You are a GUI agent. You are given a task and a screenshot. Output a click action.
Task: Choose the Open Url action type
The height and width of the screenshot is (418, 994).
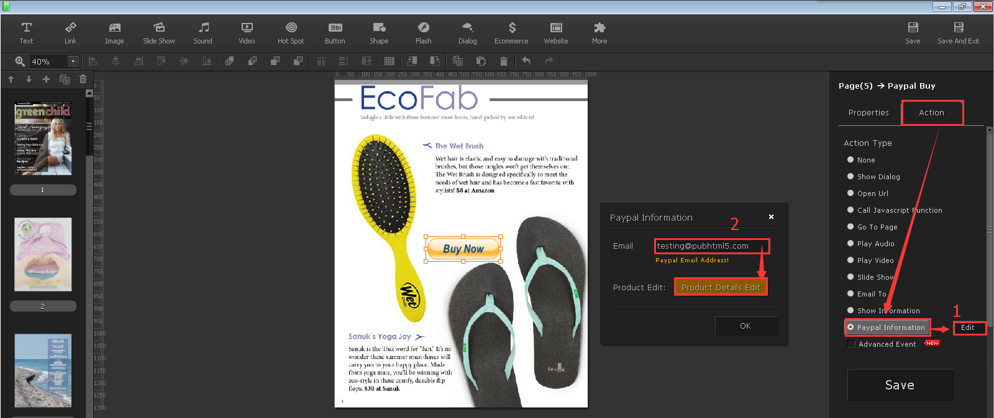[868, 193]
